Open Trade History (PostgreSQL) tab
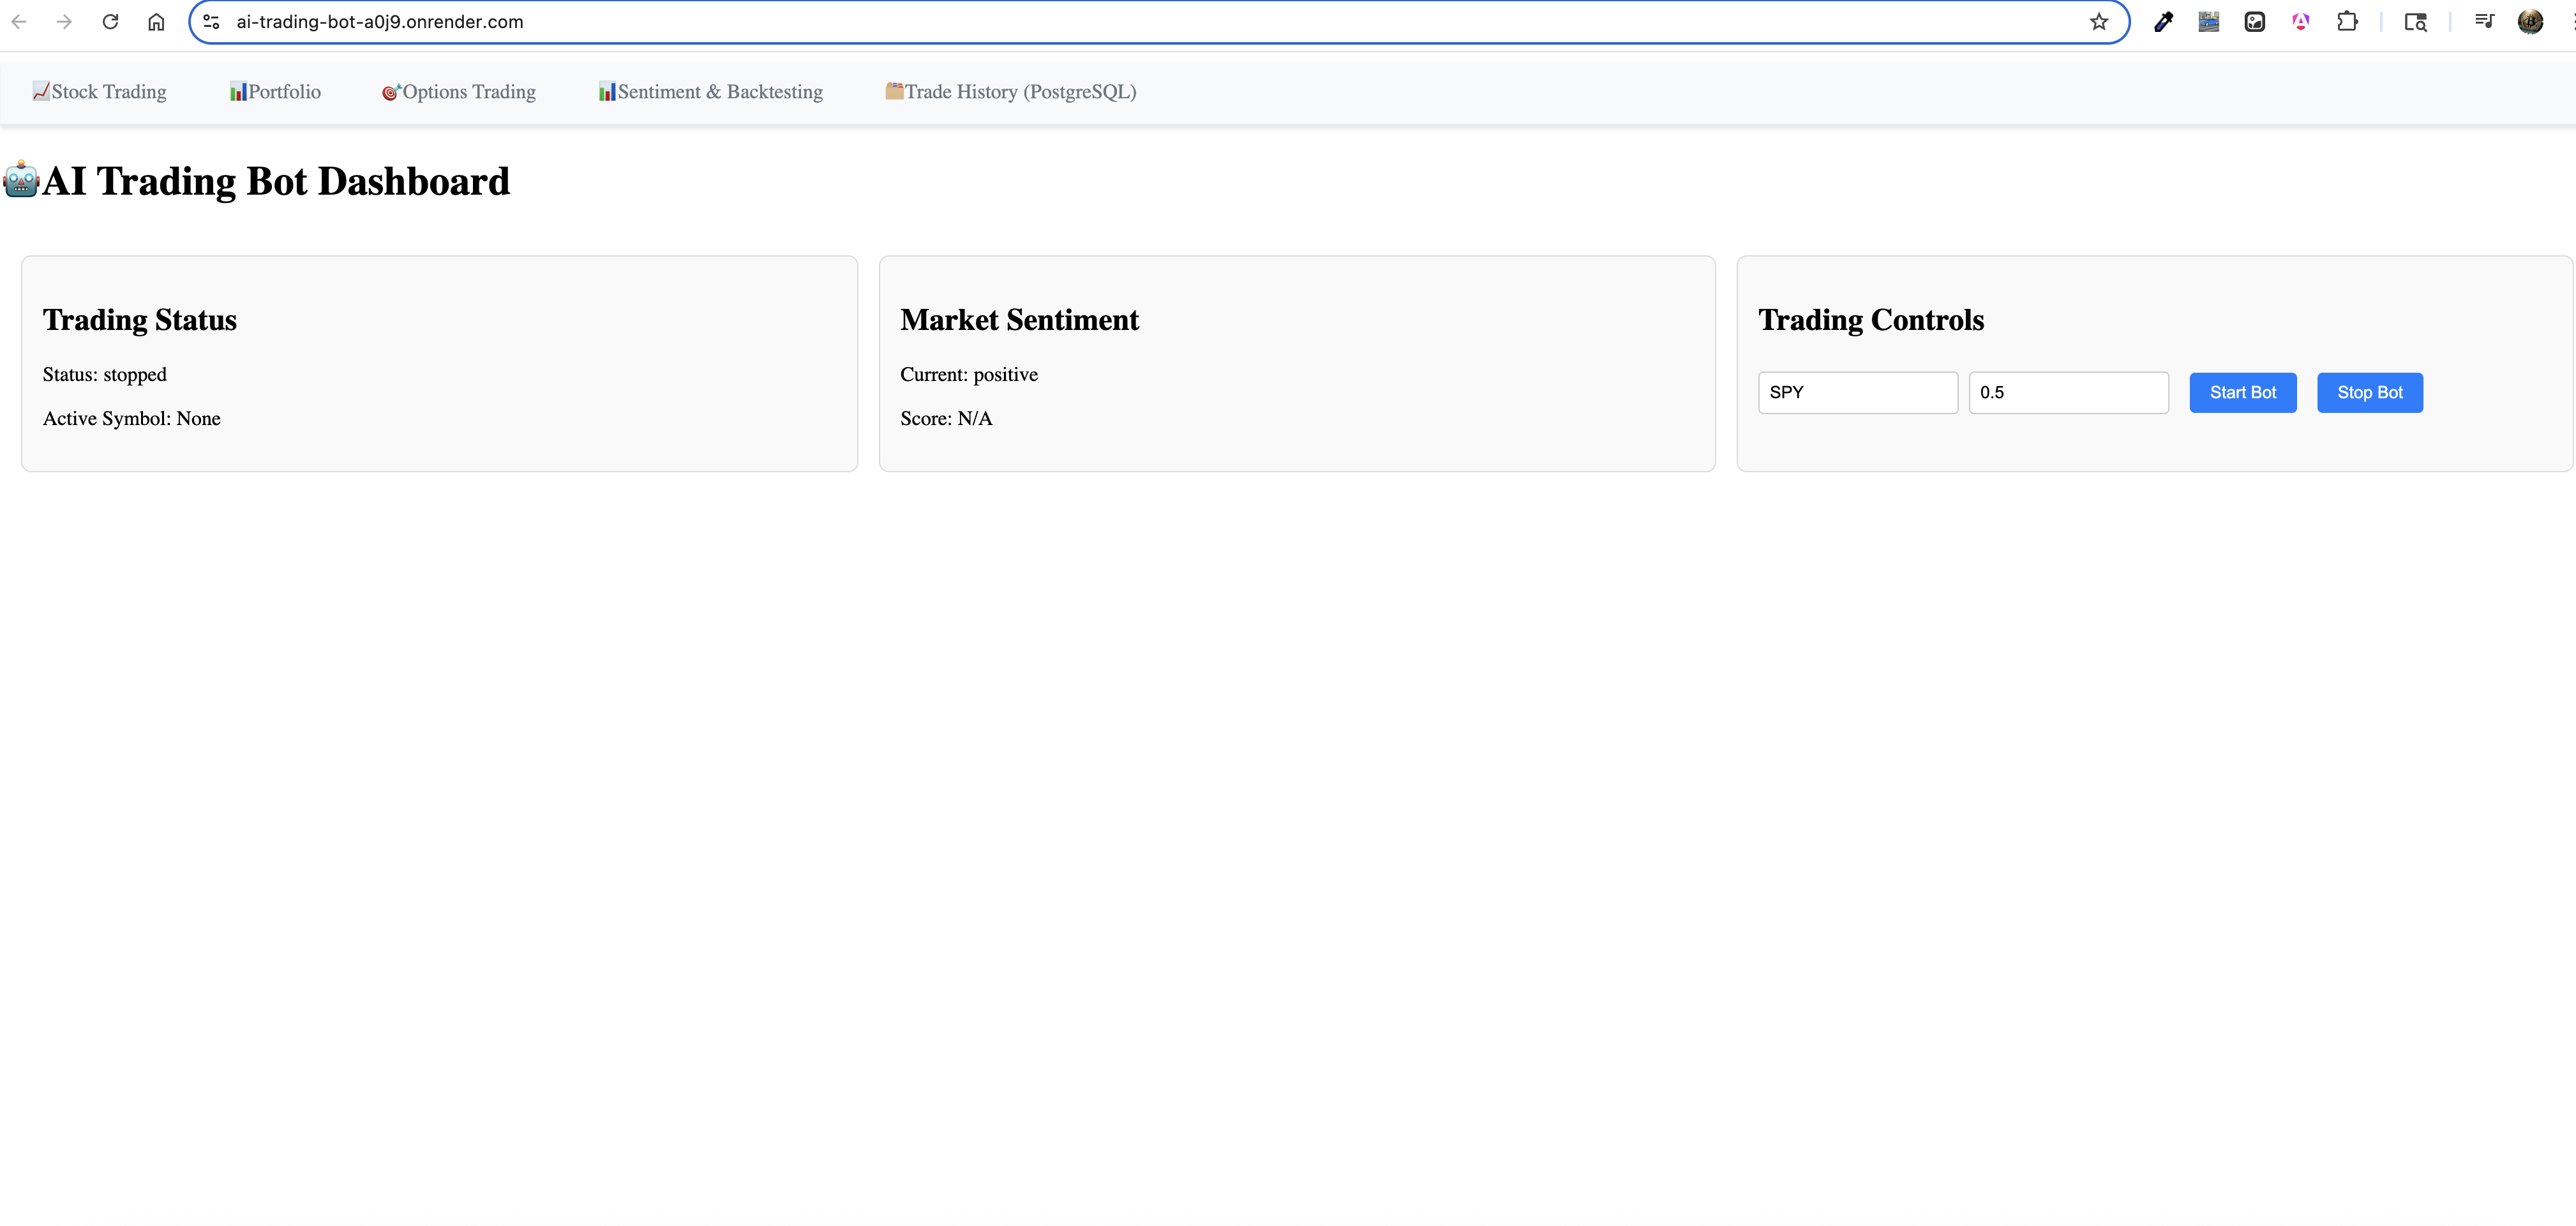 coord(1010,92)
